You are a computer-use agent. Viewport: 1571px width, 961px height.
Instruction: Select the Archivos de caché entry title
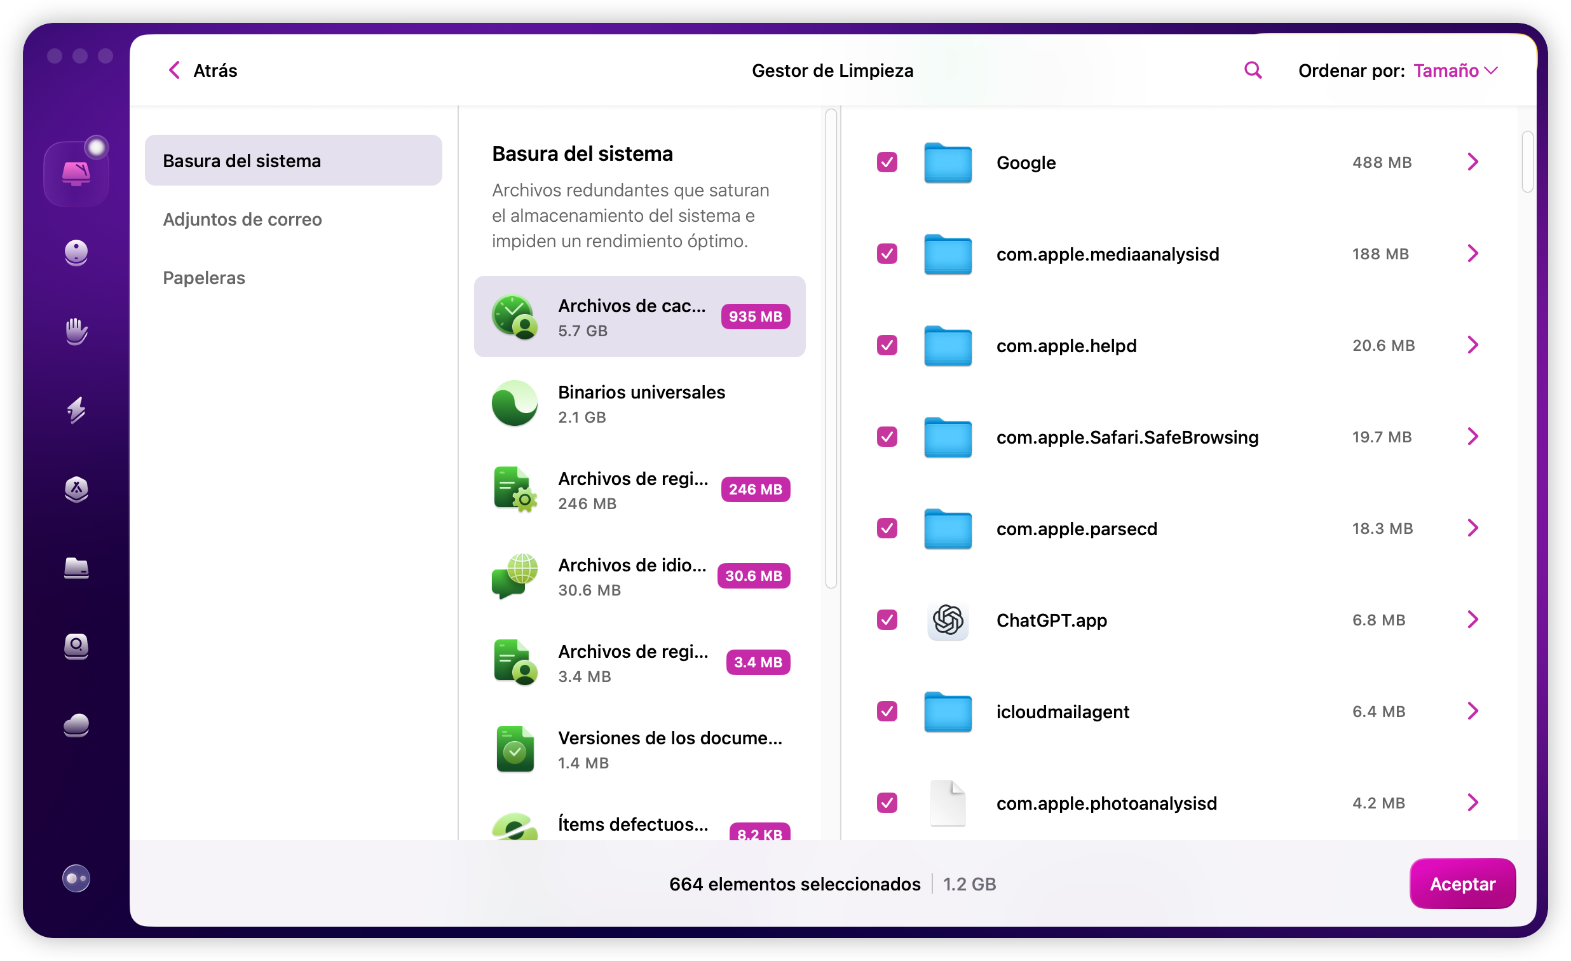coord(632,306)
